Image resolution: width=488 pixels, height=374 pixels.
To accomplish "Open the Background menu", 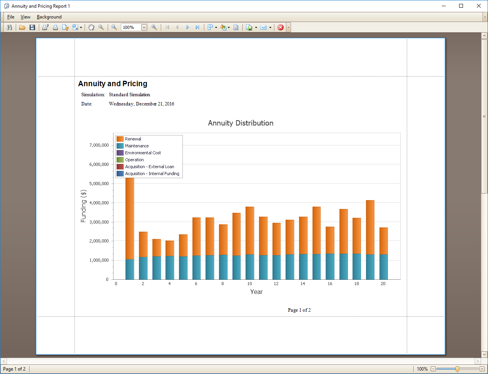I will 49,17.
